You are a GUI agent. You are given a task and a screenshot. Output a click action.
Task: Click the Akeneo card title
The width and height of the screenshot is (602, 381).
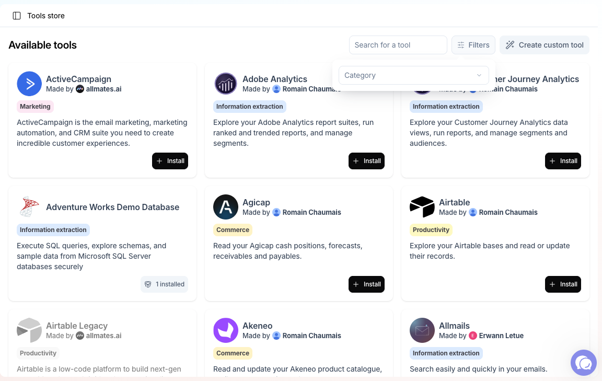point(257,326)
